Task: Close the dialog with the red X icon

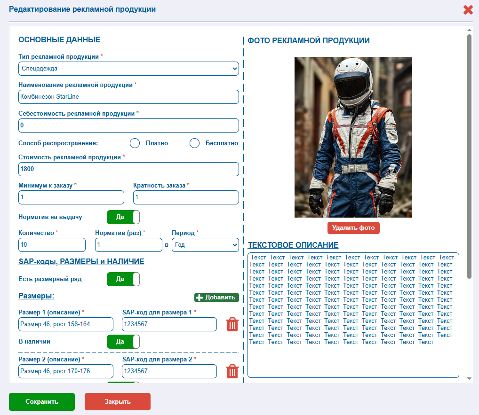Action: (468, 10)
